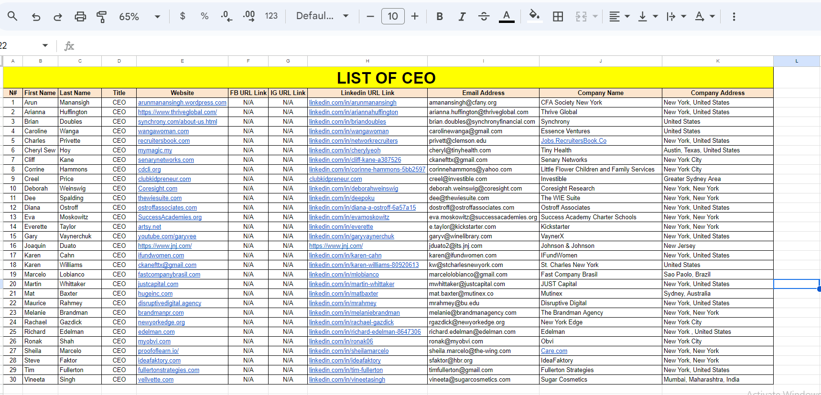Image resolution: width=821 pixels, height=395 pixels.
Task: Open the Default font family dropdown
Action: pos(322,16)
